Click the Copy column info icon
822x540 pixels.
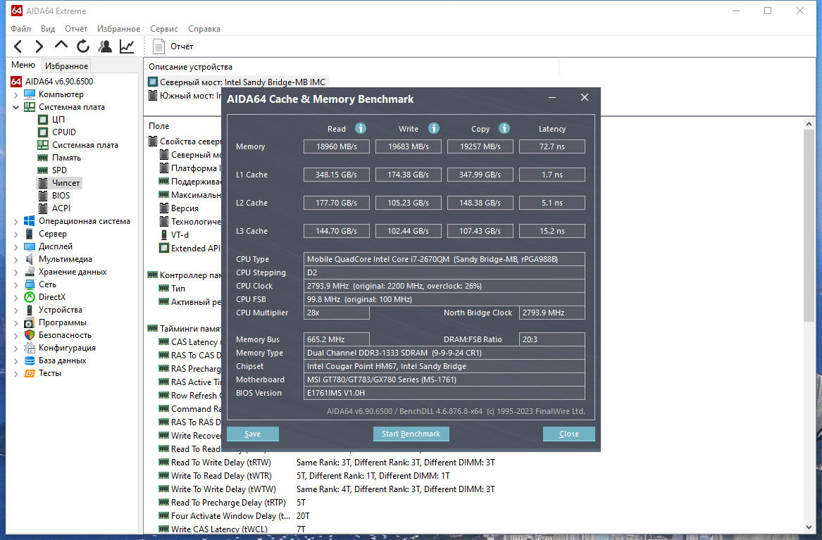click(x=504, y=128)
